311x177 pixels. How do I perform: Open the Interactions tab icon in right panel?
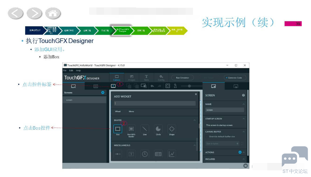pos(236,86)
